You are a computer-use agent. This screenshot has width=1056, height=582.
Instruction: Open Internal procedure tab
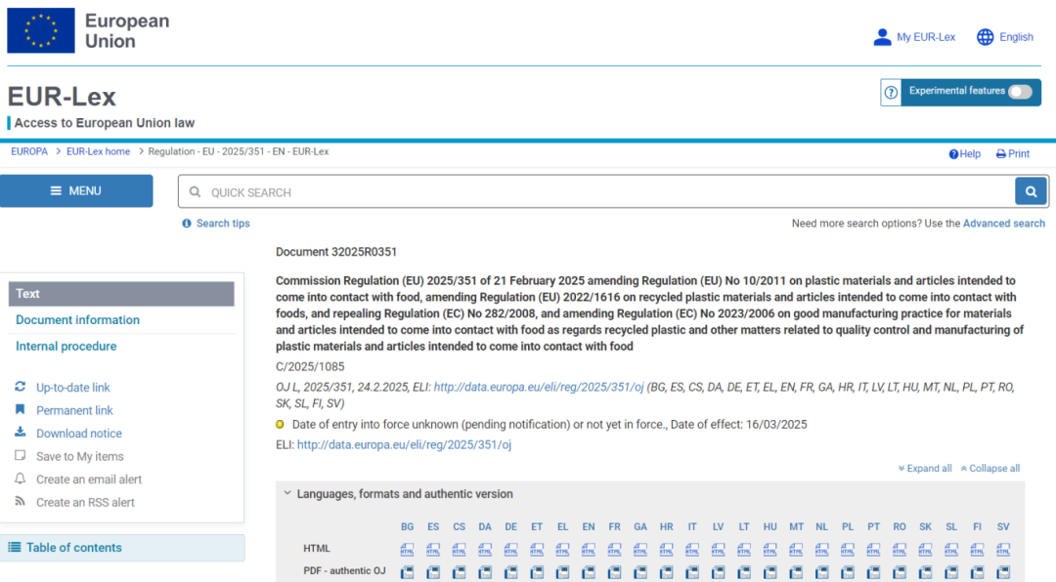66,347
